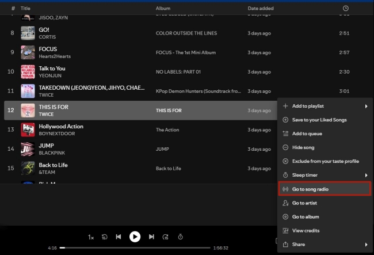374x255 pixels.
Task: Click the # column header
Action: pos(13,9)
